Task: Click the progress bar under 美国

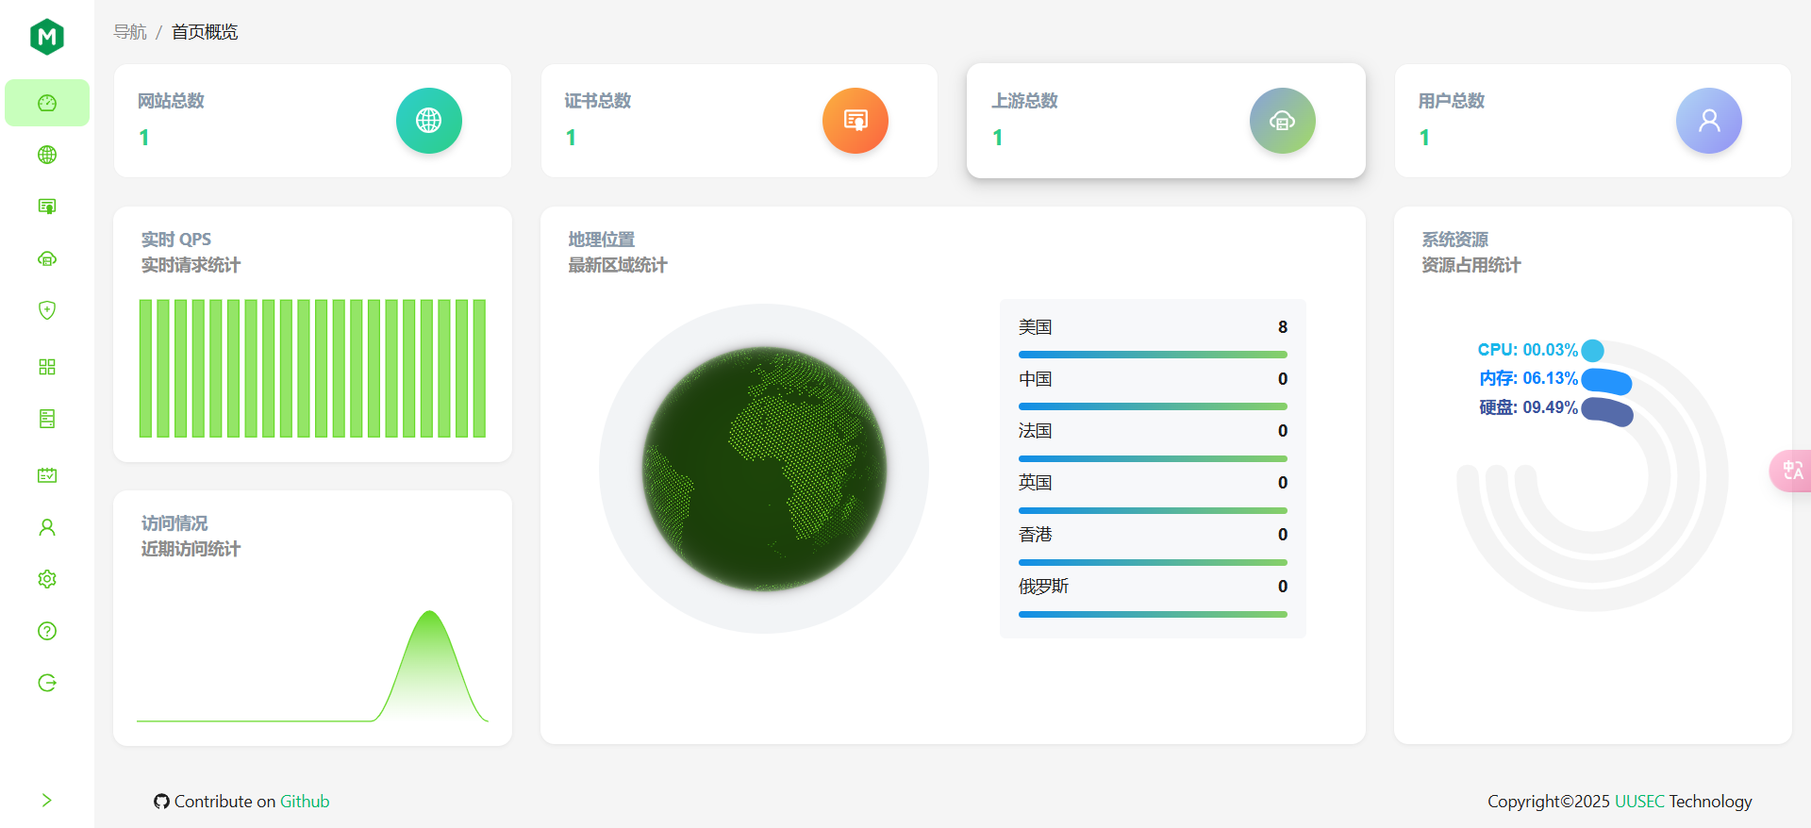Action: click(x=1153, y=355)
